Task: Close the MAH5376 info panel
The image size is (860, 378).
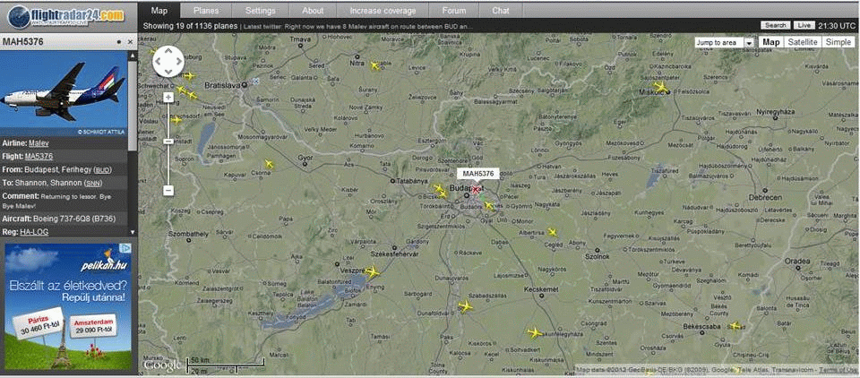Action: (x=130, y=42)
